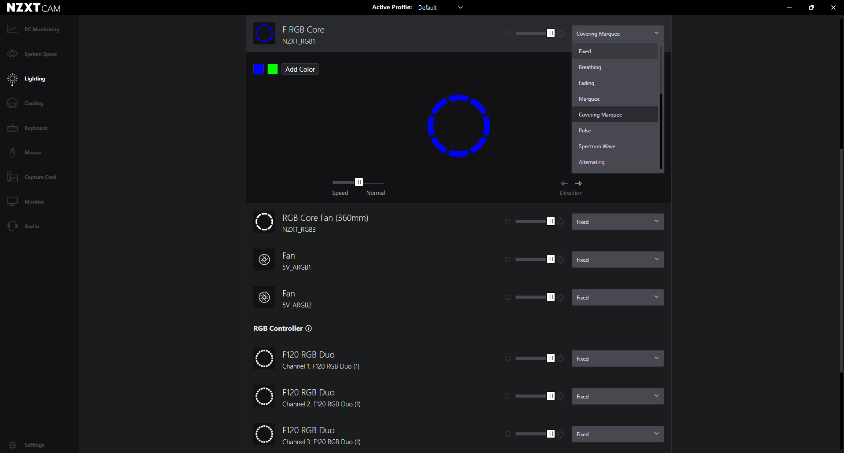Viewport: 844px width, 453px height.
Task: Set direction to the right arrow
Action: (x=578, y=183)
